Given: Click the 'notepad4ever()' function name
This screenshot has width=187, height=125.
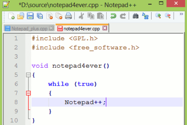Looking at the screenshot, I should [x=81, y=66].
